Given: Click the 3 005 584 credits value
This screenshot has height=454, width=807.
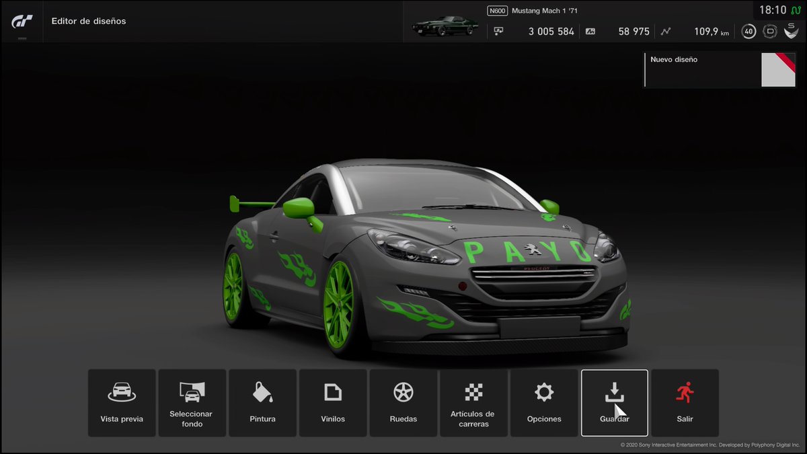Looking at the screenshot, I should pyautogui.click(x=551, y=32).
